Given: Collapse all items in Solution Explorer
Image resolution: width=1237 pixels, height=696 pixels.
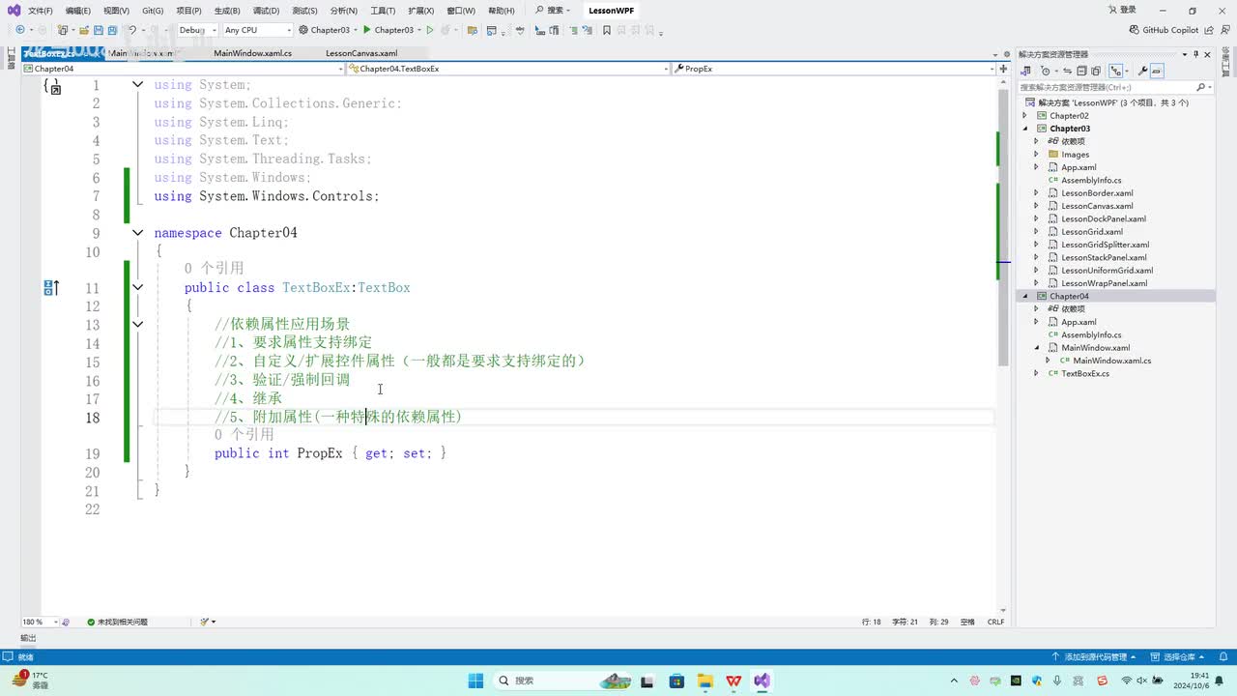Looking at the screenshot, I should (1082, 71).
